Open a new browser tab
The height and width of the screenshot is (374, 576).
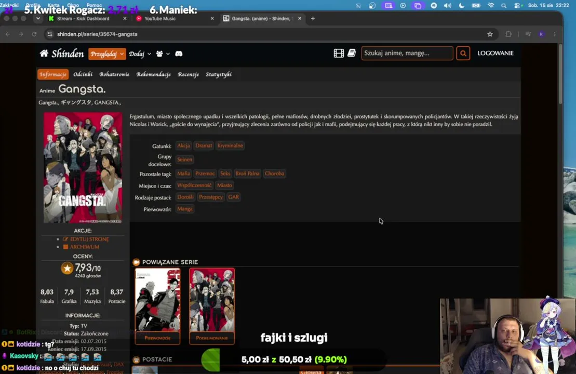pyautogui.click(x=313, y=18)
